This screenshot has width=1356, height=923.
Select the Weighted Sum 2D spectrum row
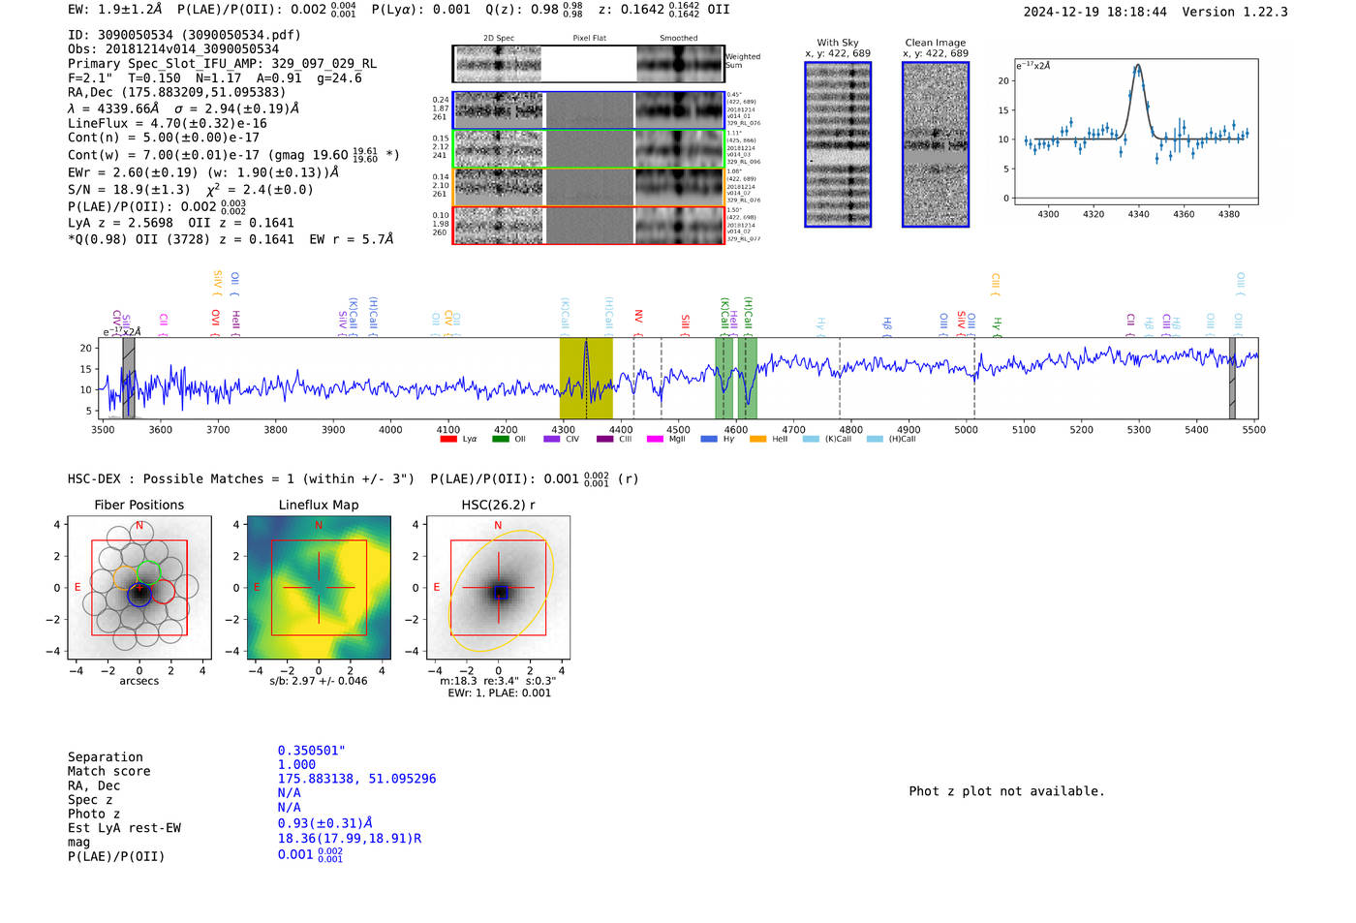tap(588, 64)
